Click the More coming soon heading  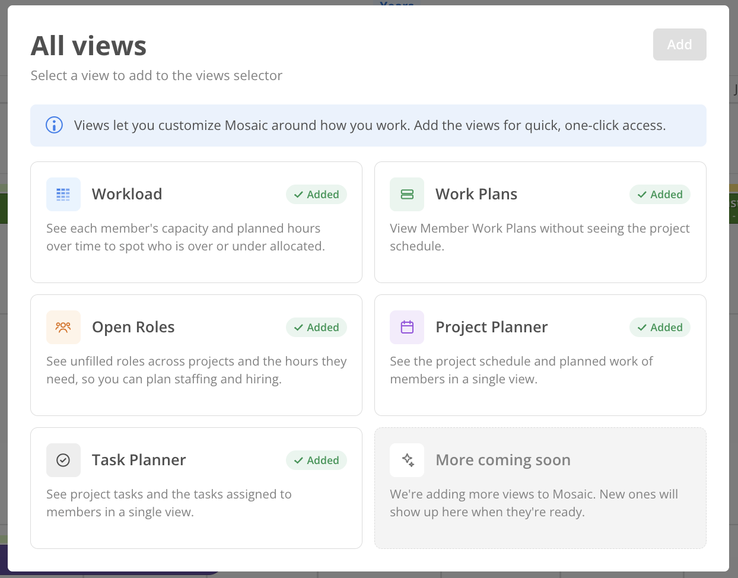tap(503, 460)
